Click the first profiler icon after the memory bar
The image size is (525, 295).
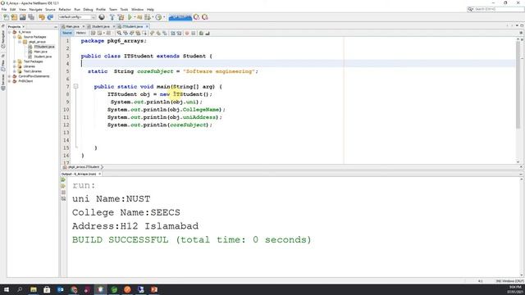tap(197, 17)
